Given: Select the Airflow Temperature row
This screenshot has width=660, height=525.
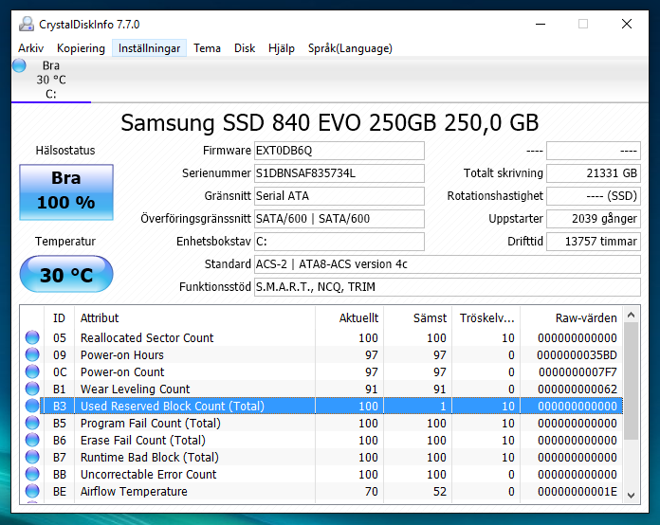Looking at the screenshot, I should 321,491.
